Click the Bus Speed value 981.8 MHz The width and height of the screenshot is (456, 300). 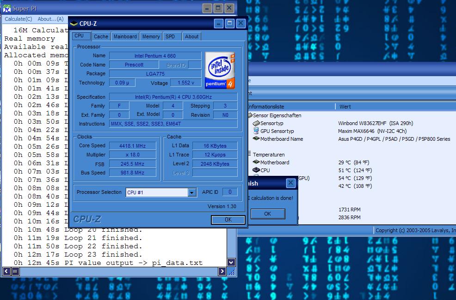[133, 173]
